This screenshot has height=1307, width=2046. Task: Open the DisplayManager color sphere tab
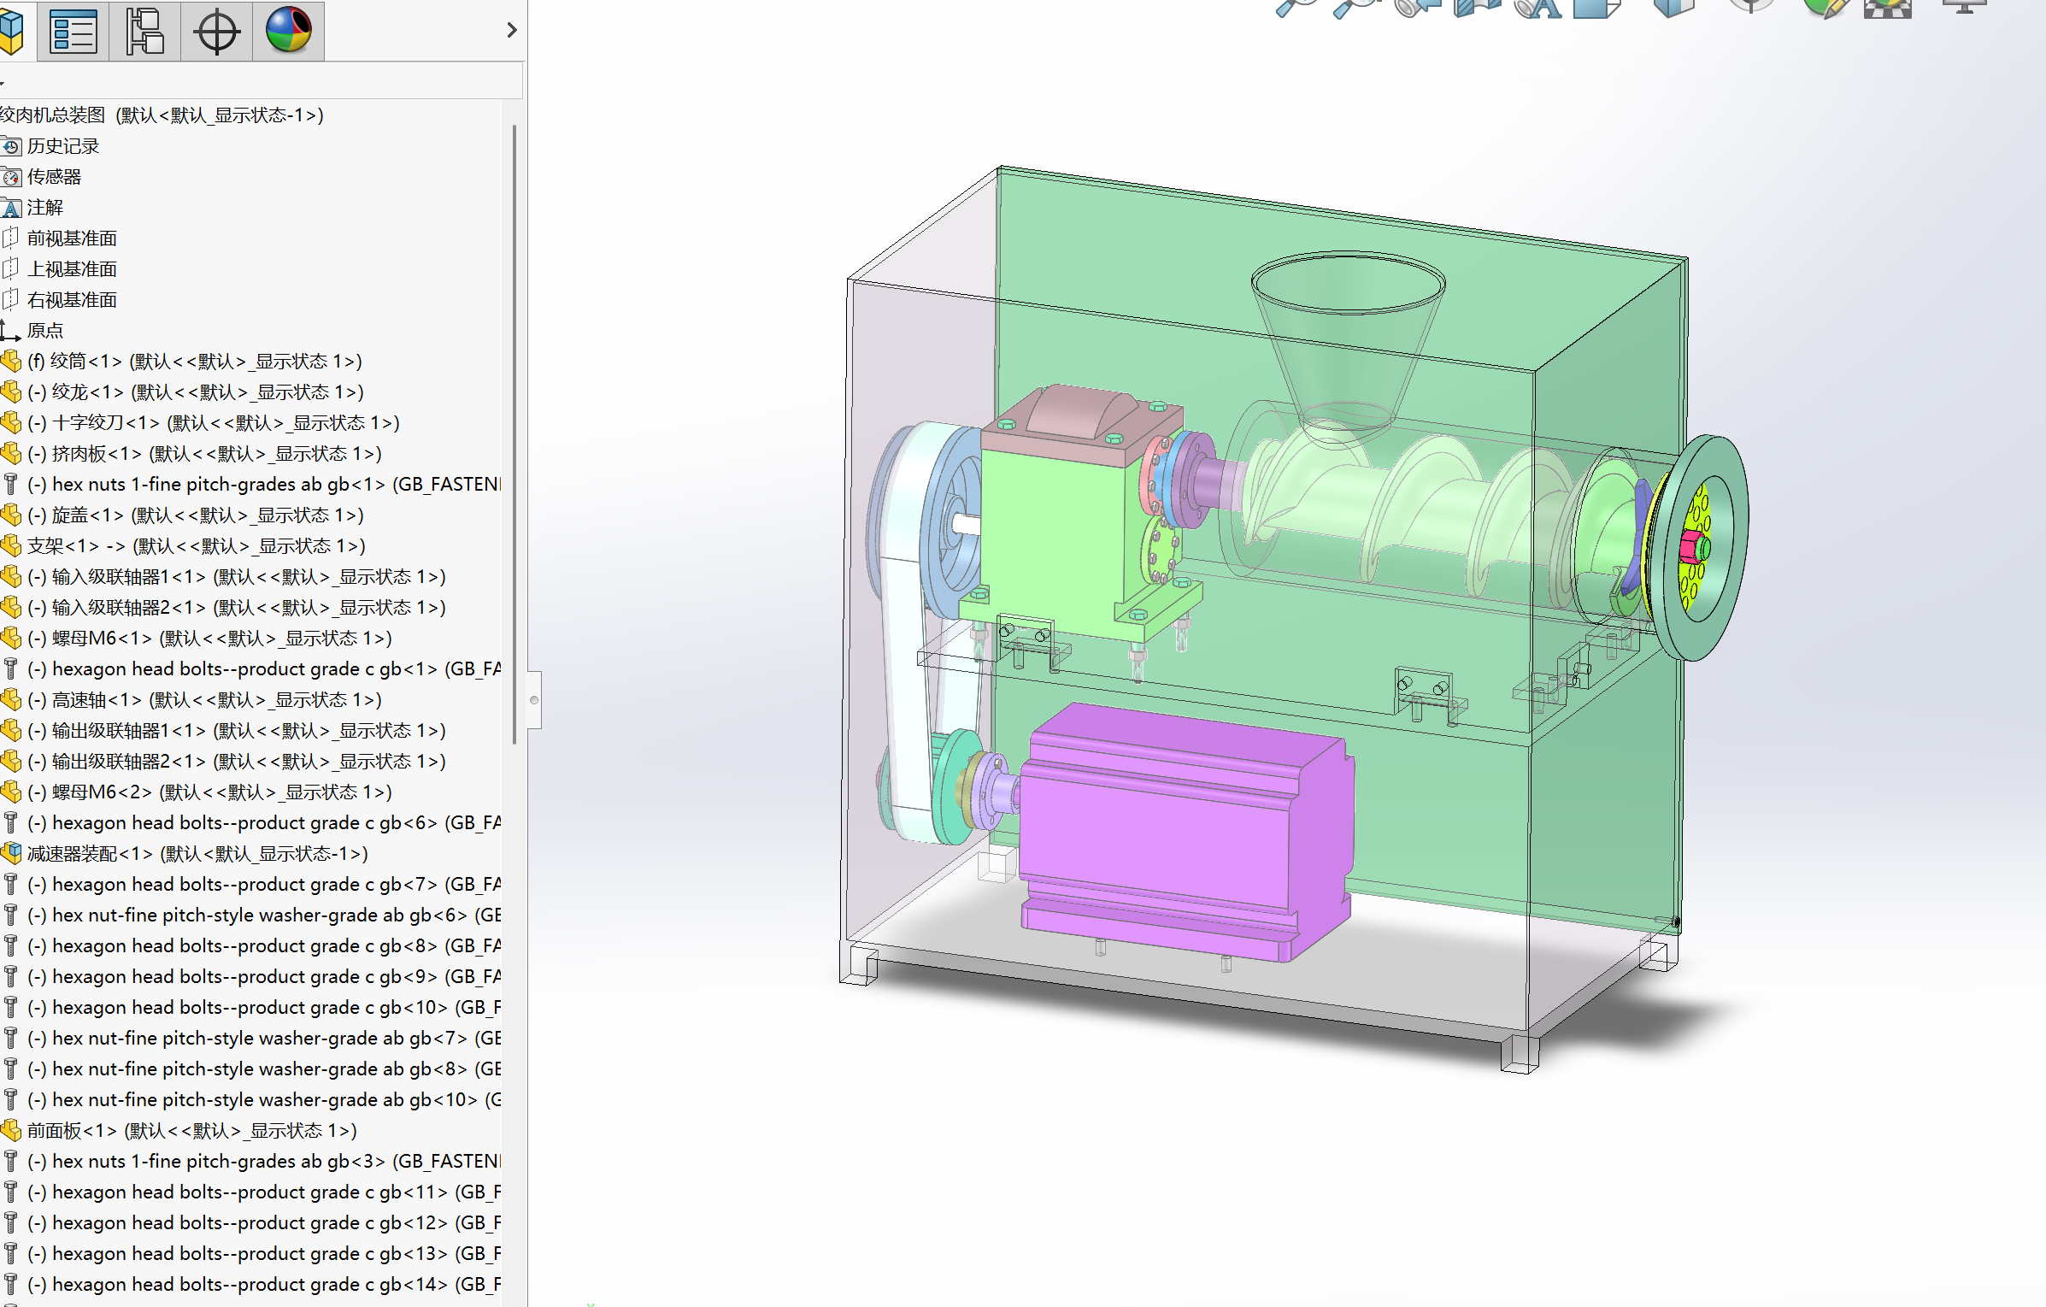(288, 32)
